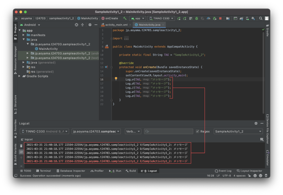Stop the running app with red square
This screenshot has height=195, width=283.
point(220,18)
